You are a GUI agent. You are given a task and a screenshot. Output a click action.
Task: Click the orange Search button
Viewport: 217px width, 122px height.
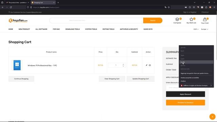click(x=153, y=20)
